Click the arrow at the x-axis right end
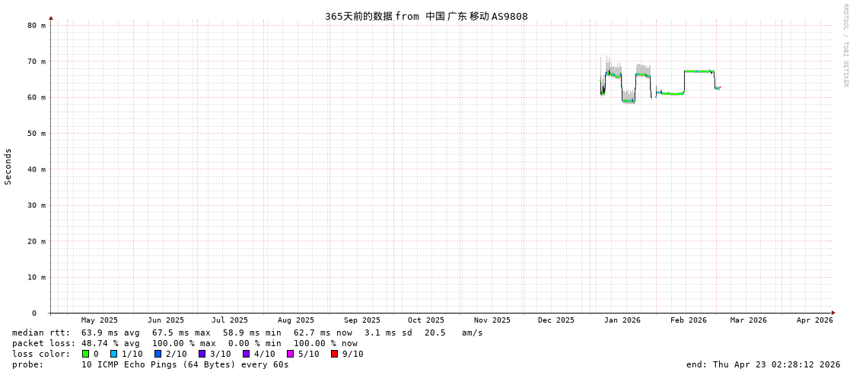Image resolution: width=853 pixels, height=375 pixels. (x=833, y=313)
